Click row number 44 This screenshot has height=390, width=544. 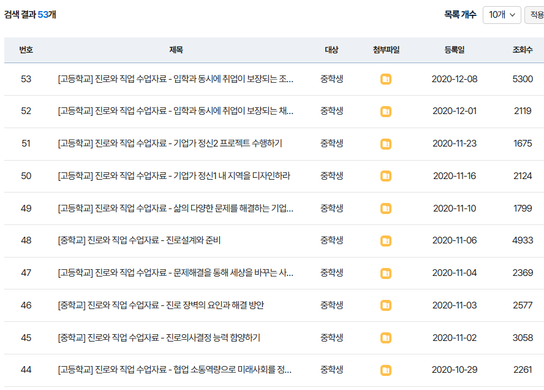(x=26, y=370)
